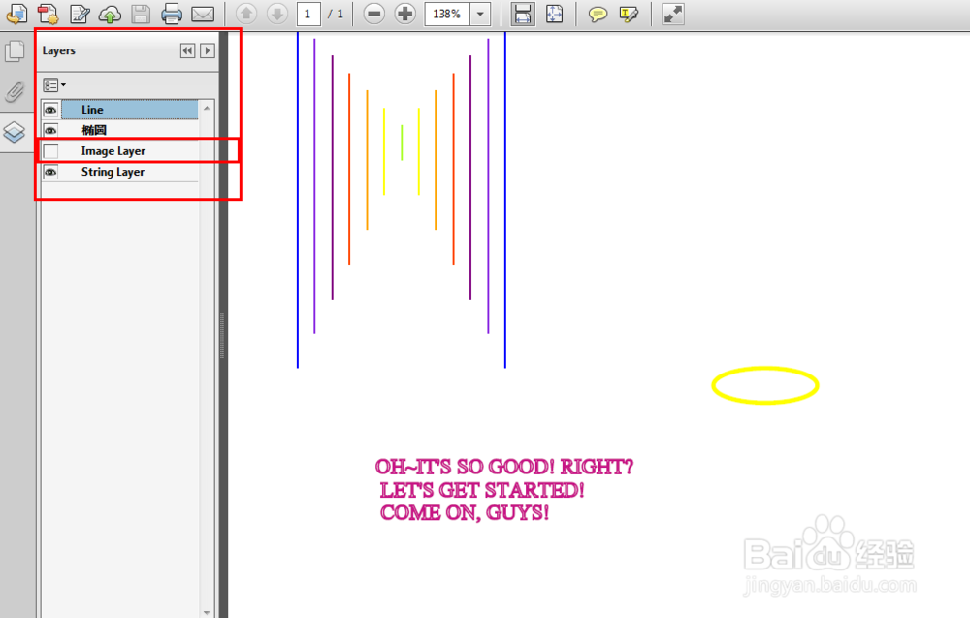Go to previous page with up arrow

(x=246, y=14)
